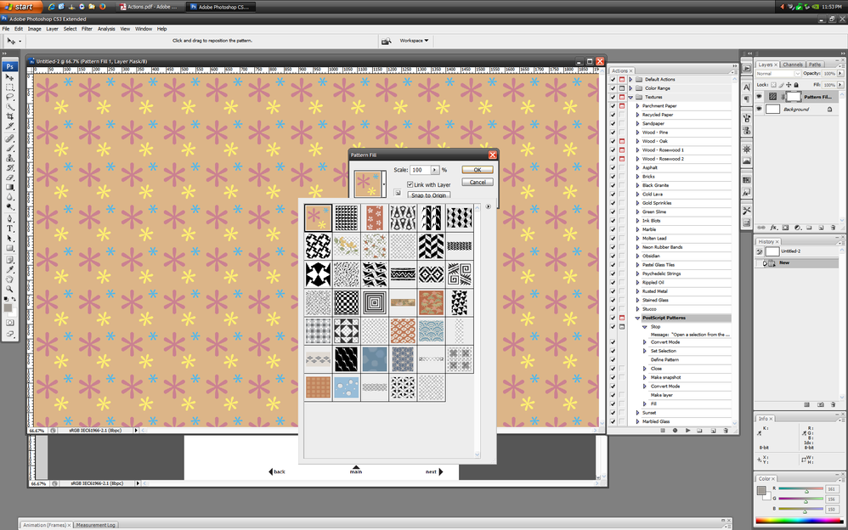The width and height of the screenshot is (848, 530).
Task: Uncheck Link with Layer in Pattern Fill dialog
Action: (x=410, y=184)
